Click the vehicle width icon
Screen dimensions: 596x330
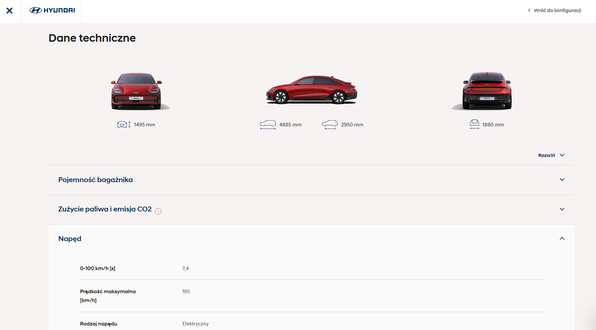475,124
